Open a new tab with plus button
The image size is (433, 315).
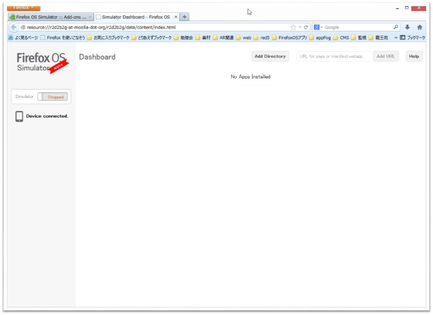[184, 17]
